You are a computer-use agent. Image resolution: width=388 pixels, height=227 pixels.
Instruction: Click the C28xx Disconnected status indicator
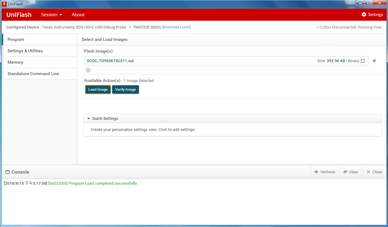pyautogui.click(x=349, y=27)
